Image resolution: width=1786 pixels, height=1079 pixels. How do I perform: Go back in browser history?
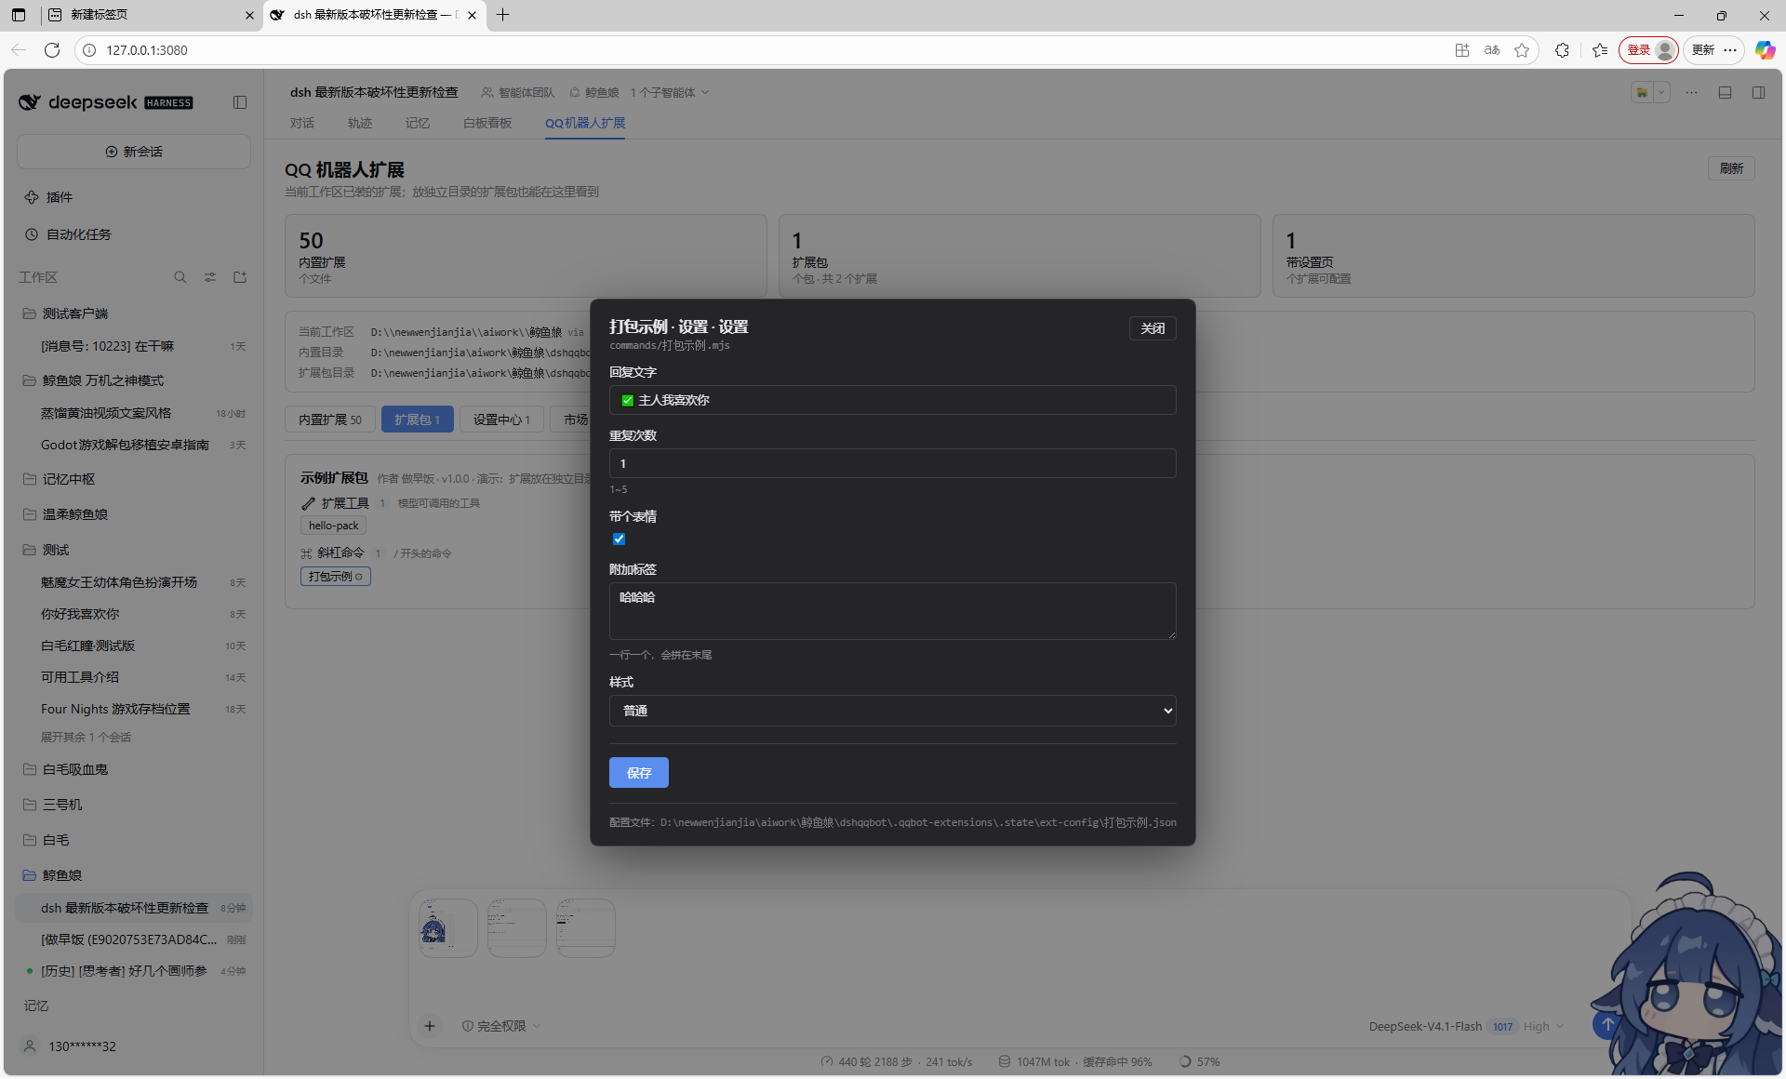click(x=19, y=50)
